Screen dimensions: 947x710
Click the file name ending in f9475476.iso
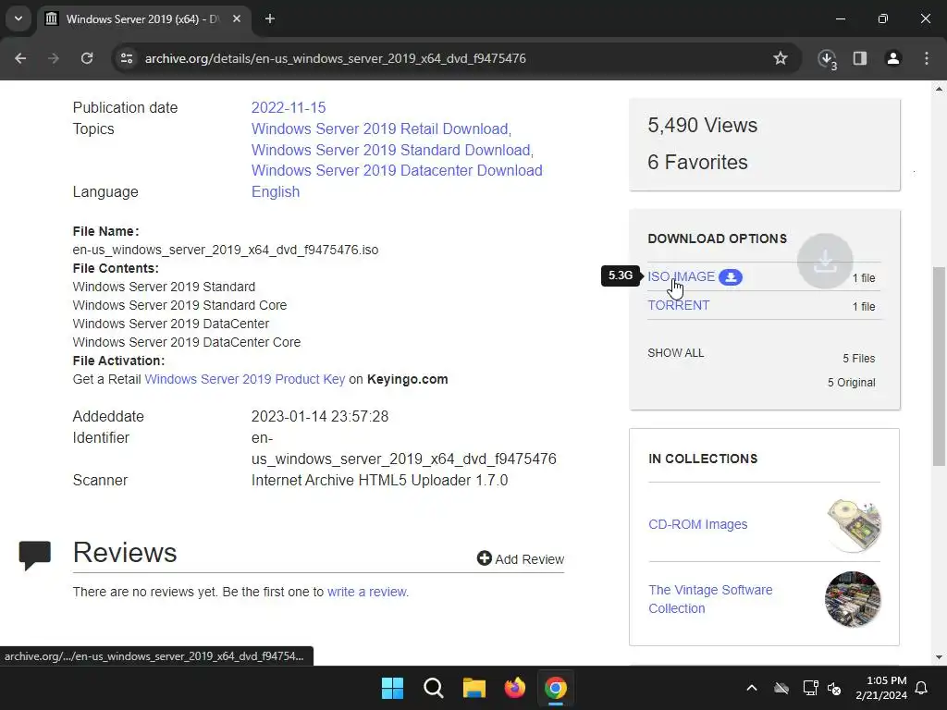(x=226, y=250)
